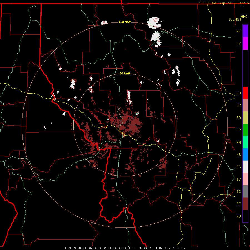The height and width of the screenshot is (250, 250).
Task: Click the WS blue legend swatch
Action: [x=245, y=154]
